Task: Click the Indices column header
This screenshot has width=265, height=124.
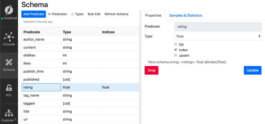Action: (120, 31)
